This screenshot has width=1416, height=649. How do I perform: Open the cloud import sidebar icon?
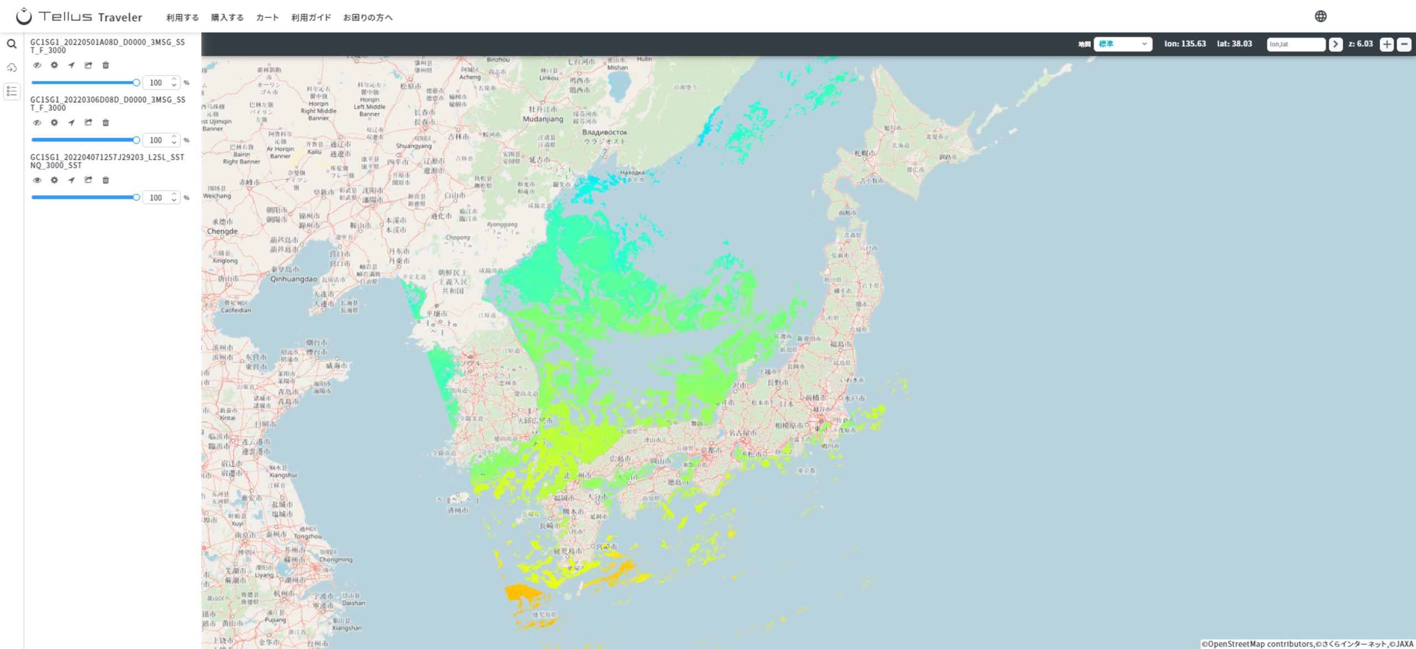(x=12, y=67)
